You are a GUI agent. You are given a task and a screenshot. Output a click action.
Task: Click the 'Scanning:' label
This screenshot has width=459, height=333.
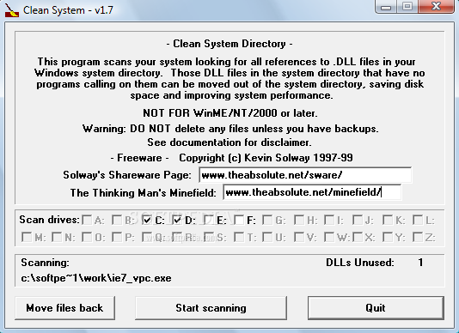45,263
